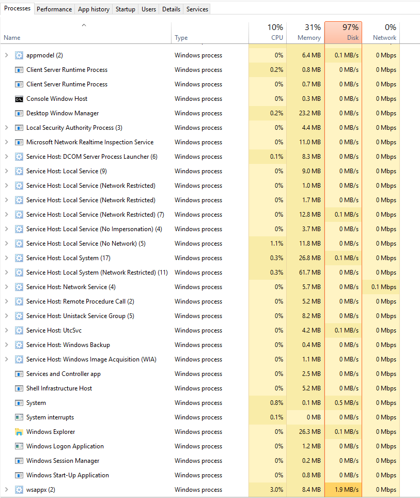Expand Local System (Network Restricted) (11)

pos(6,273)
